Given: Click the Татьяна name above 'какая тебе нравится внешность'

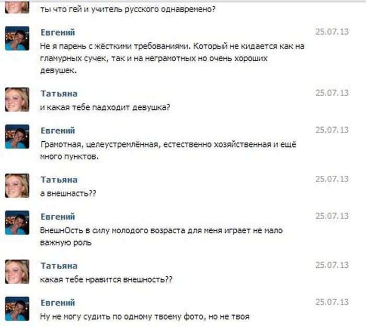Looking at the screenshot, I should (x=59, y=266).
